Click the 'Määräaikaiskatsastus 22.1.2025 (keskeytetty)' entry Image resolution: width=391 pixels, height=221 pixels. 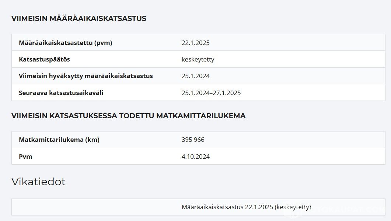246,207
